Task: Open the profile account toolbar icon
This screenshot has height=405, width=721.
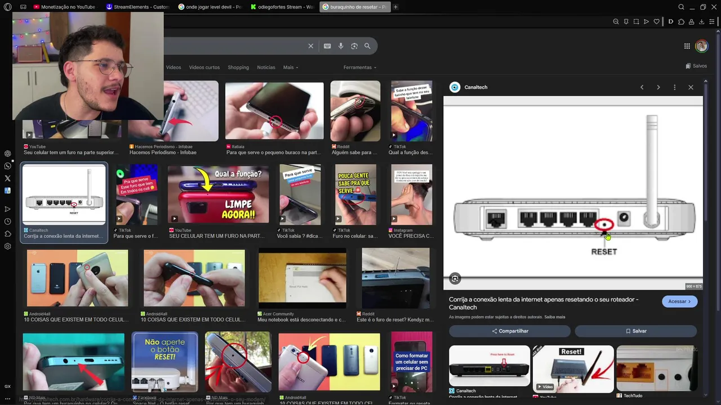Action: click(691, 22)
